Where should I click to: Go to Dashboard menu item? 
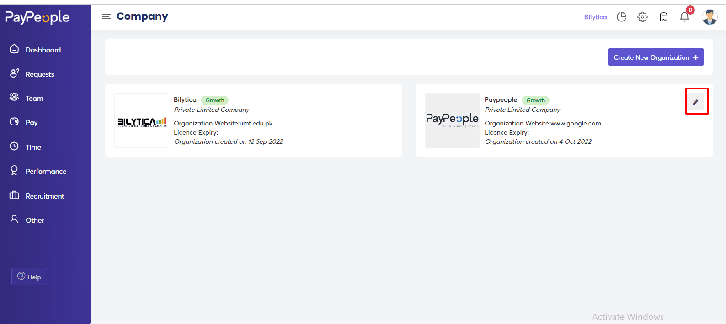point(43,50)
